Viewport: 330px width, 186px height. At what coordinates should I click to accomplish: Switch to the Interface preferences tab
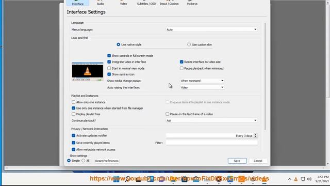click(x=78, y=3)
